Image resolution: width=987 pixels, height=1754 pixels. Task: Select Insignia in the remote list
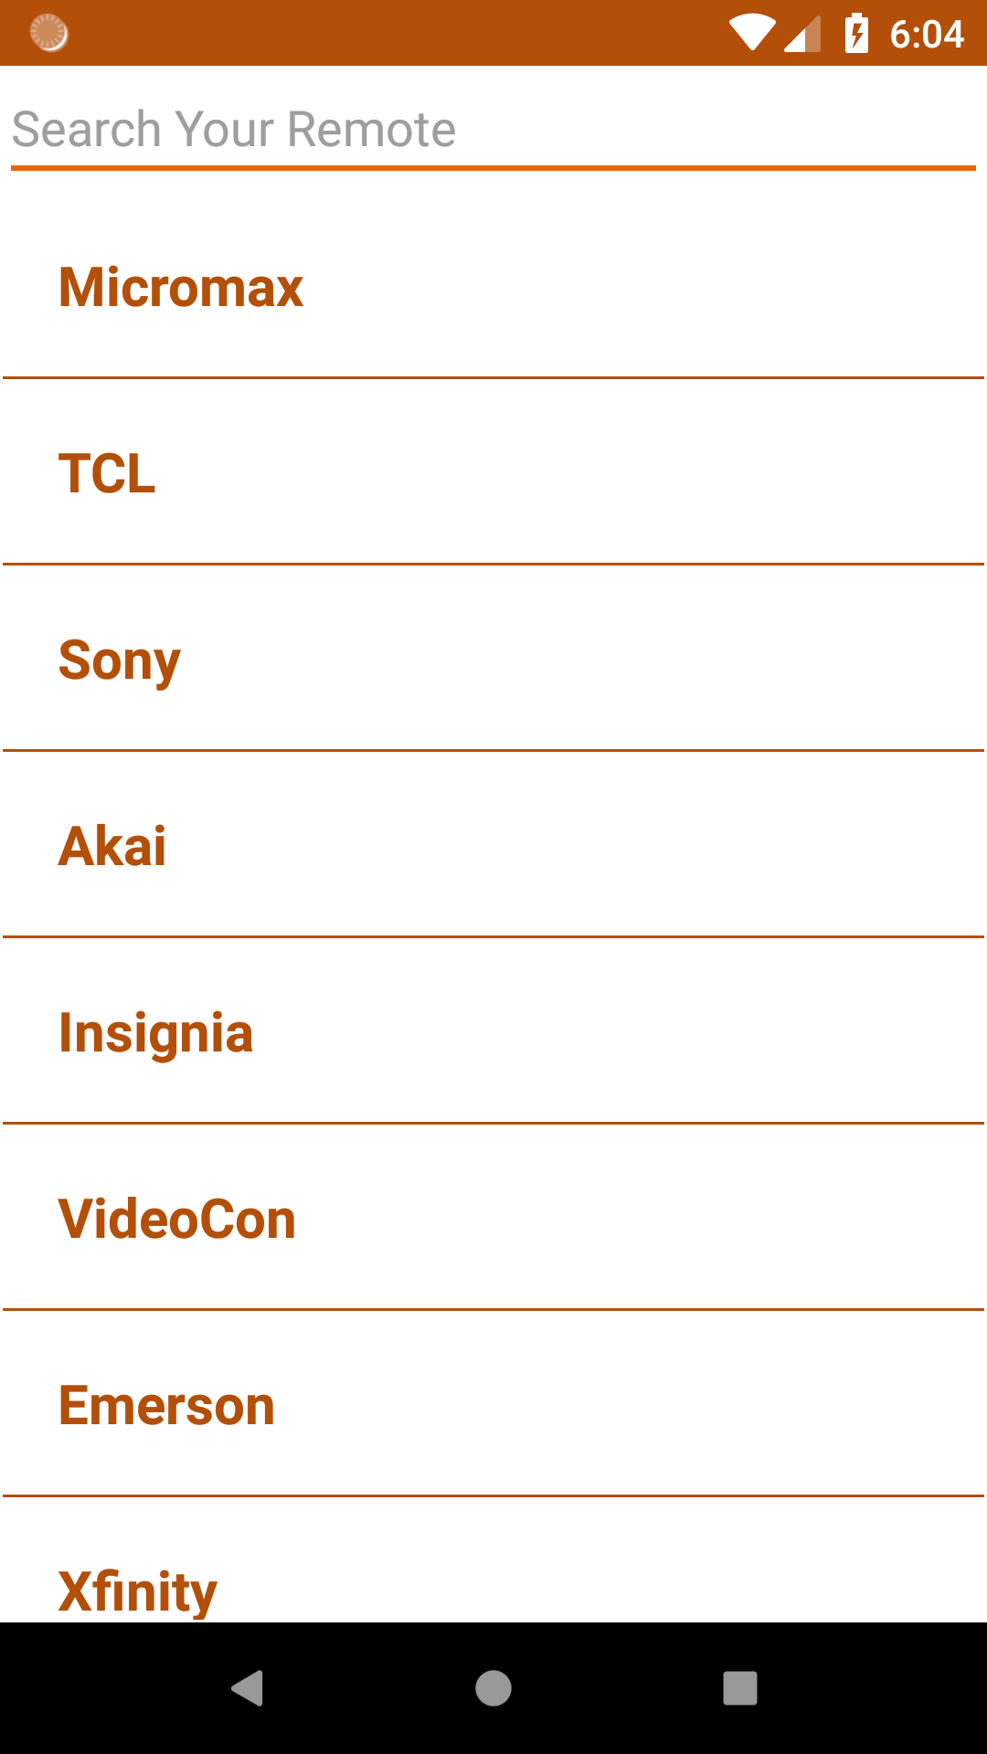tap(155, 1032)
